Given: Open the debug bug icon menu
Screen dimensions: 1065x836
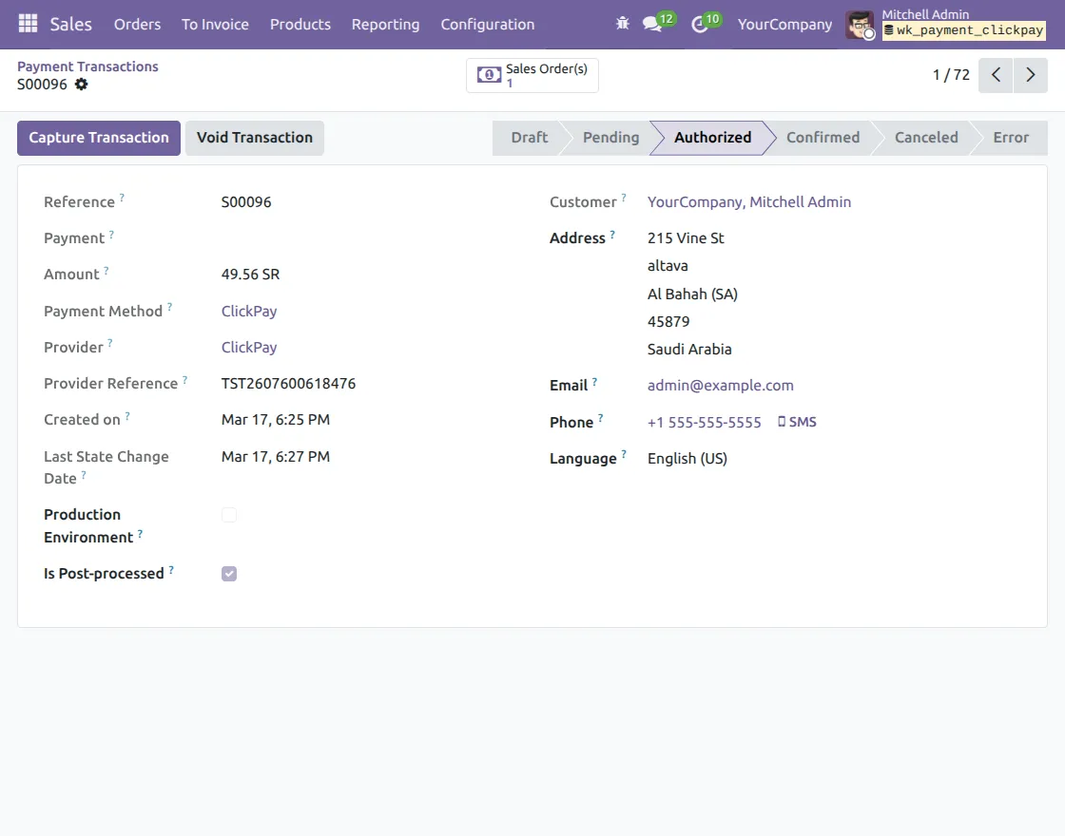Looking at the screenshot, I should pyautogui.click(x=622, y=24).
